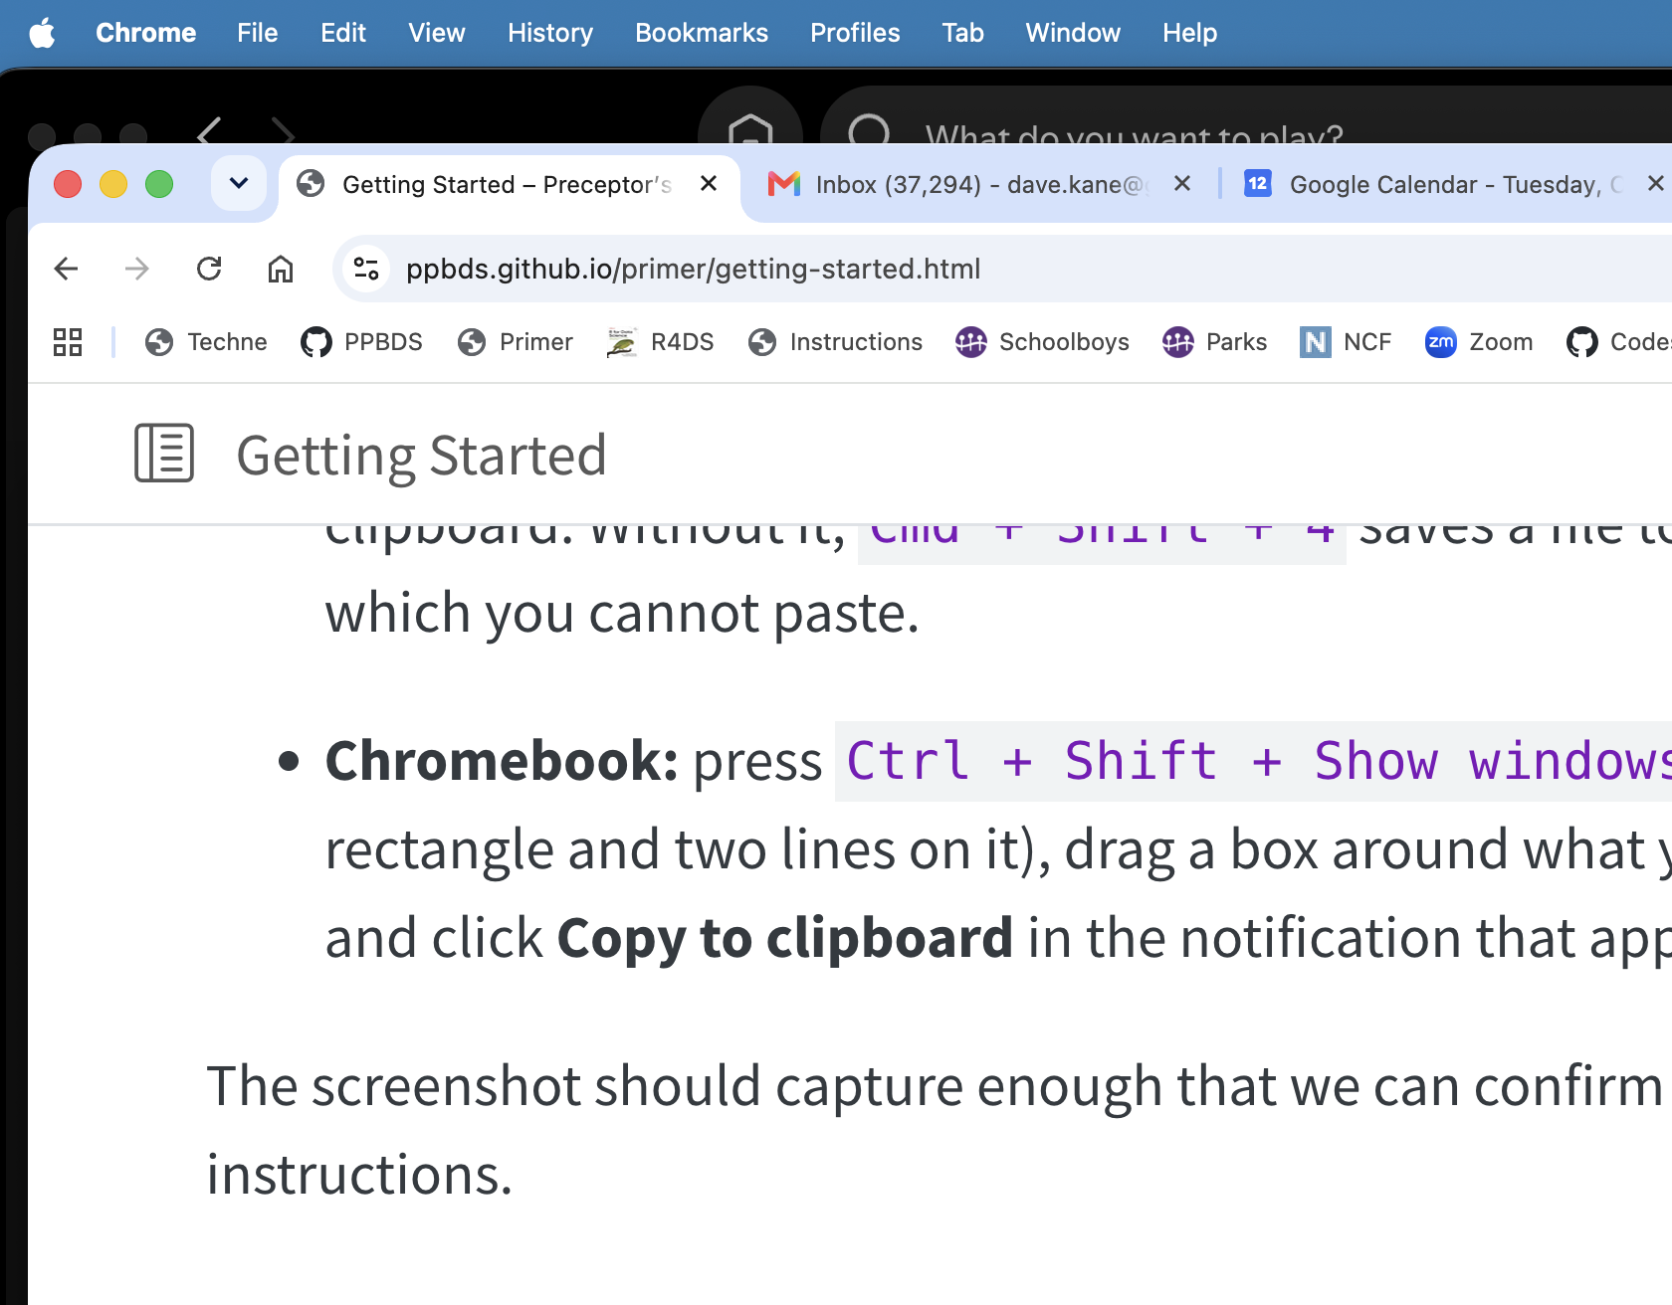Open the Help menu
This screenshot has width=1672, height=1305.
coord(1189,33)
